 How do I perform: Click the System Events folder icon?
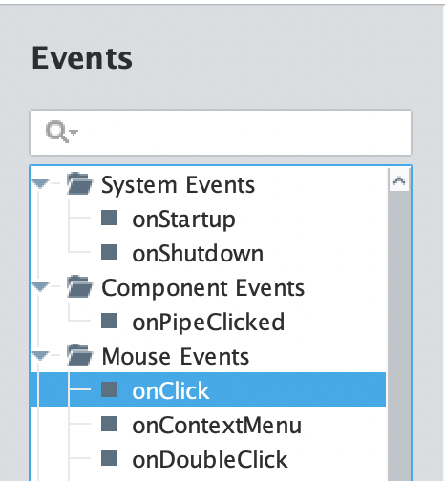point(79,183)
